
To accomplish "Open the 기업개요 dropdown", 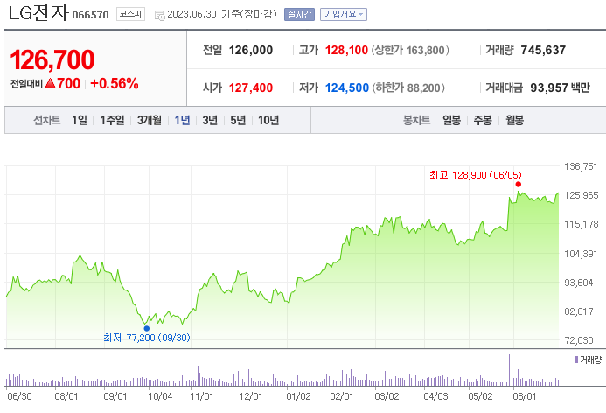I will [343, 15].
